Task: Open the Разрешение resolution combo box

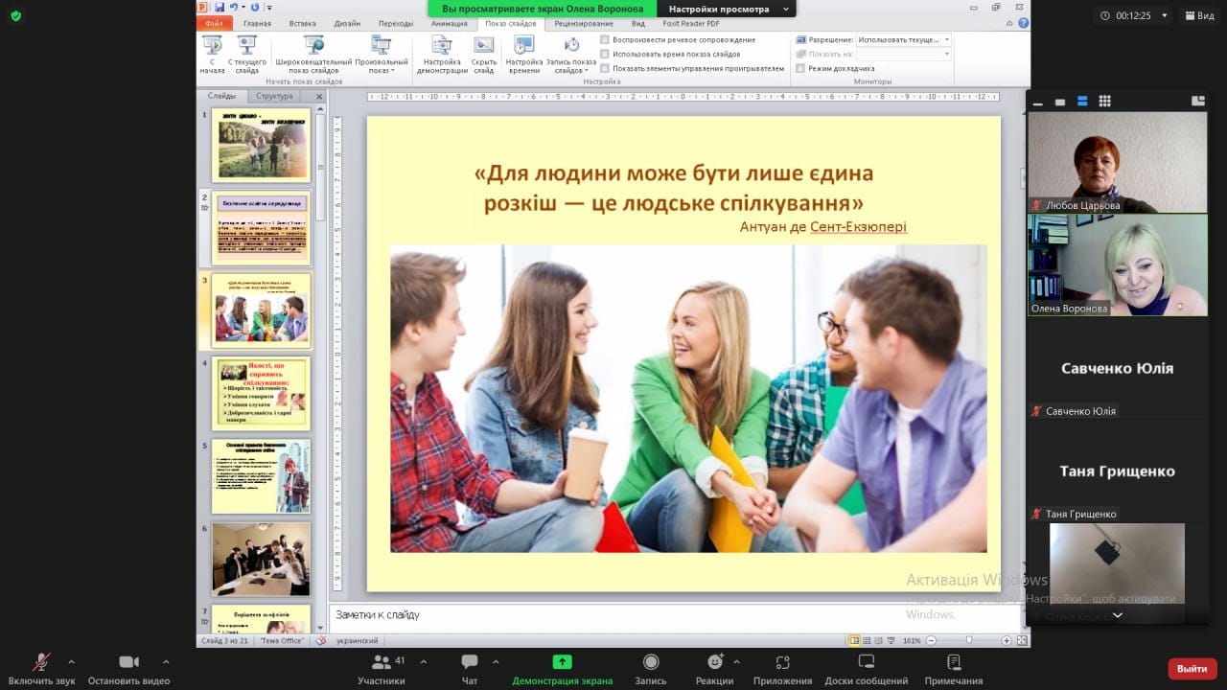Action: click(x=903, y=39)
